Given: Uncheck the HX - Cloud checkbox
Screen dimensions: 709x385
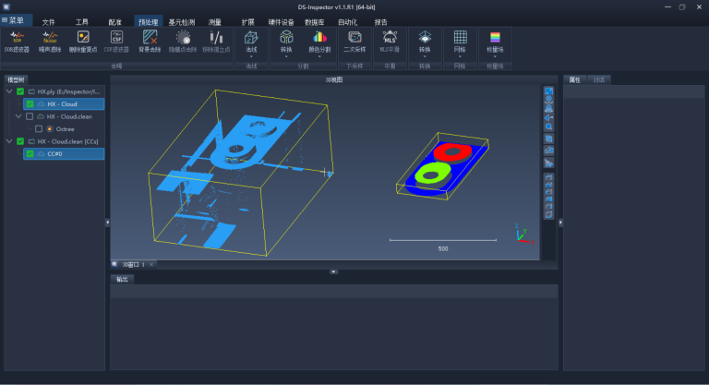Looking at the screenshot, I should [x=30, y=104].
